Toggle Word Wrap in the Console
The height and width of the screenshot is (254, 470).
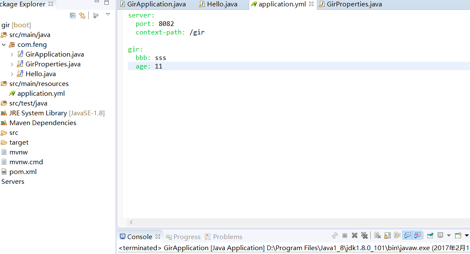(397, 235)
